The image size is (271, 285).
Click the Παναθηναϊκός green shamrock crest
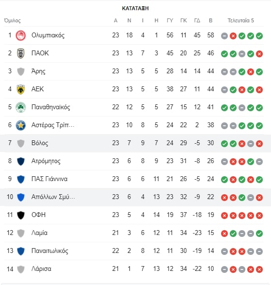[x=21, y=107]
